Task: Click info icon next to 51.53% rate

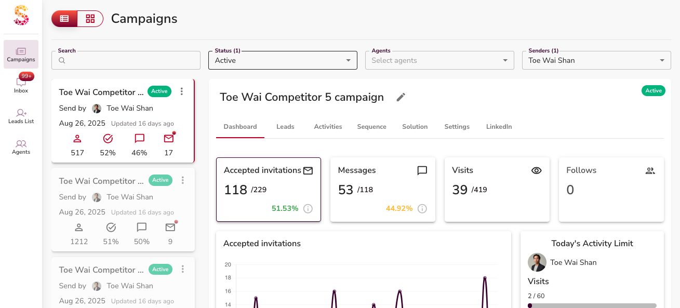Action: coord(308,208)
